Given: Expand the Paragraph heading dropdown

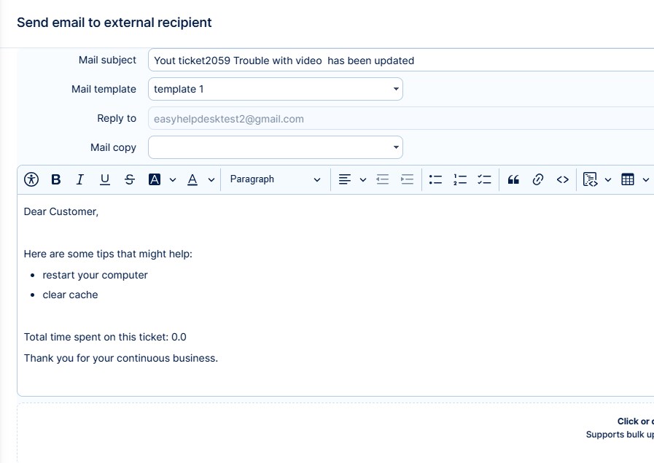Looking at the screenshot, I should tap(275, 179).
